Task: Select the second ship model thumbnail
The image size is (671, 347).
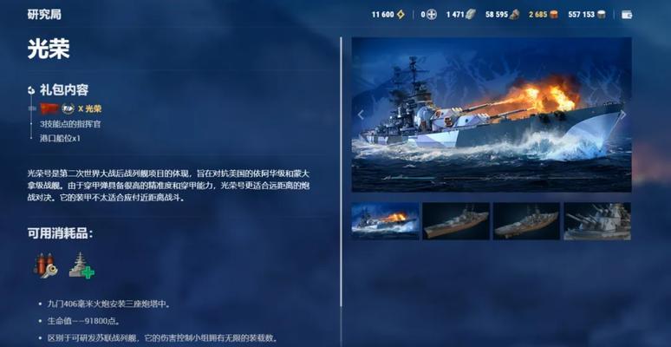Action: tap(456, 221)
